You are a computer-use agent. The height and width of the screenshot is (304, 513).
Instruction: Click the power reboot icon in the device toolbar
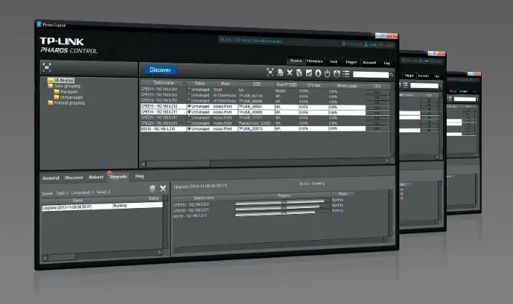pyautogui.click(x=327, y=73)
